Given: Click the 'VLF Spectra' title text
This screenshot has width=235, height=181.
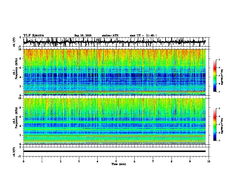Looking at the screenshot, I should coord(34,35).
